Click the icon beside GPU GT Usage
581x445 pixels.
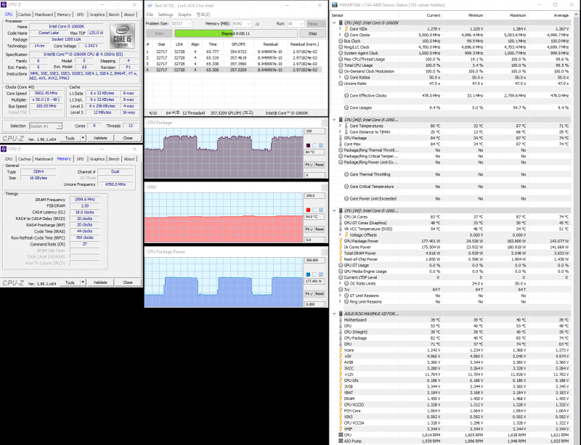341,265
